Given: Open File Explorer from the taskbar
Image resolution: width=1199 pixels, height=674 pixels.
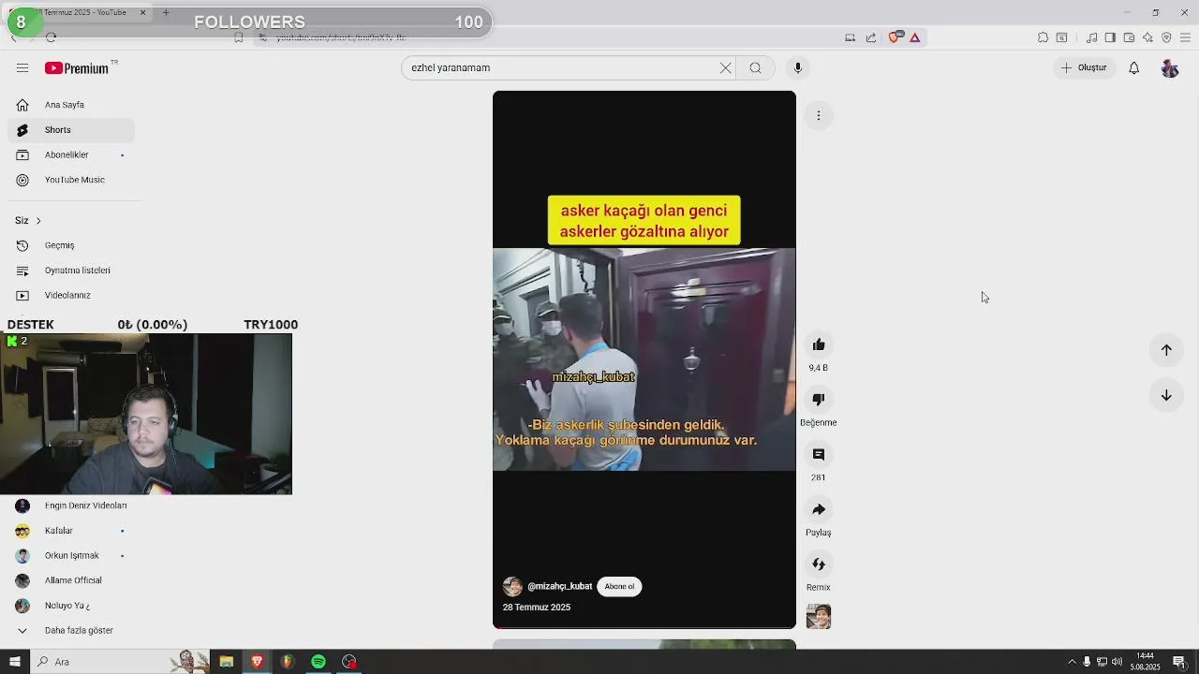Looking at the screenshot, I should point(227,662).
